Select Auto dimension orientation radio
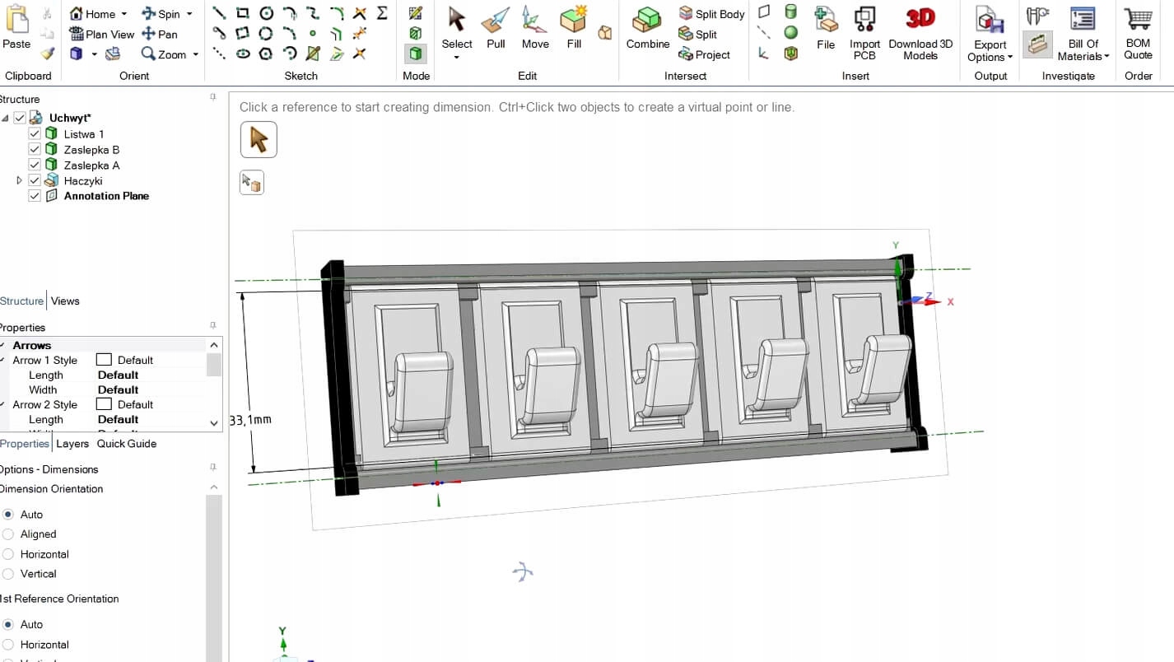 (8, 515)
